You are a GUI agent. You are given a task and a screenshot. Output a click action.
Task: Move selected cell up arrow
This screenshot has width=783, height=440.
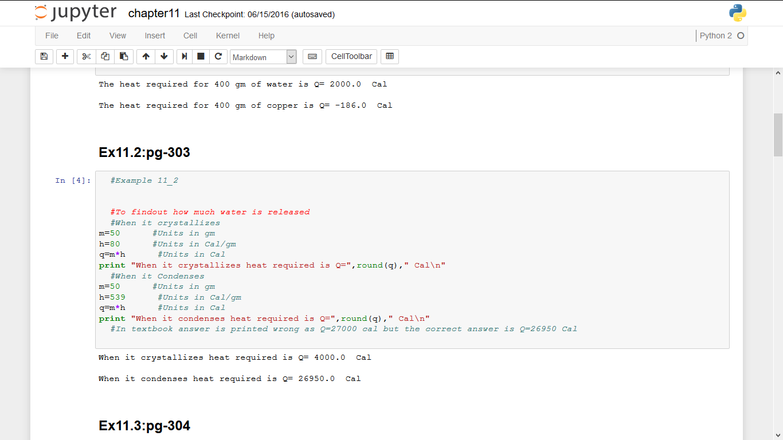pos(146,56)
